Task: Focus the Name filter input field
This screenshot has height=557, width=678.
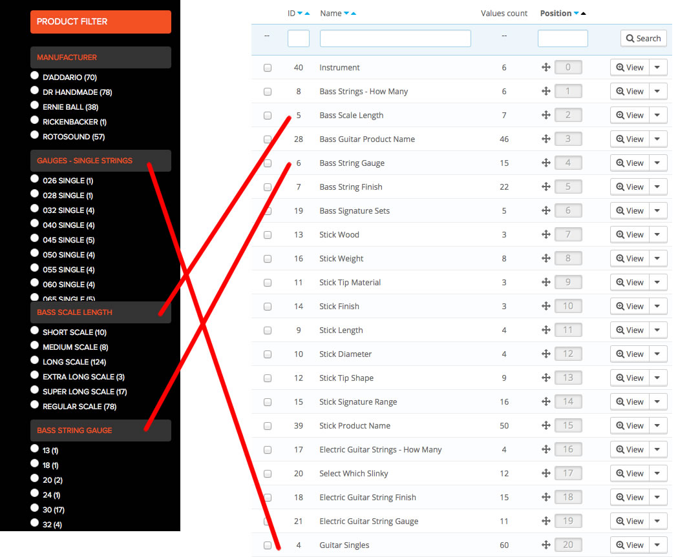Action: coord(395,39)
